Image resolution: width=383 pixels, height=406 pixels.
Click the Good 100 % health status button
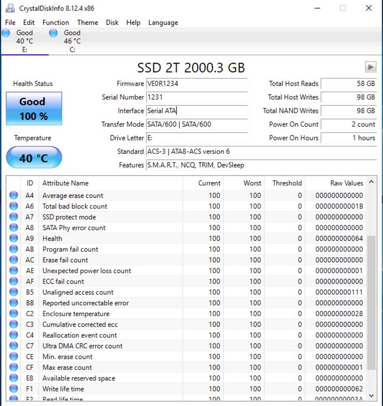(34, 108)
